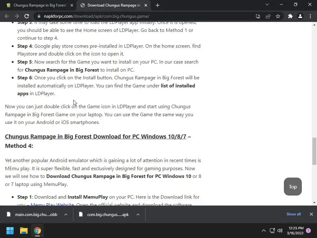Click the install/download page icon in address bar
This screenshot has width=317, height=238.
[x=258, y=16]
